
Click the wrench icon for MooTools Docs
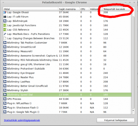[x=5, y=34]
